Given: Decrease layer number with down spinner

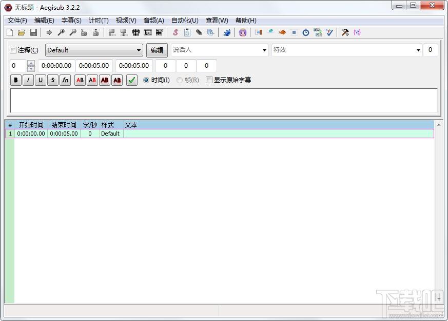Looking at the screenshot, I should point(31,69).
